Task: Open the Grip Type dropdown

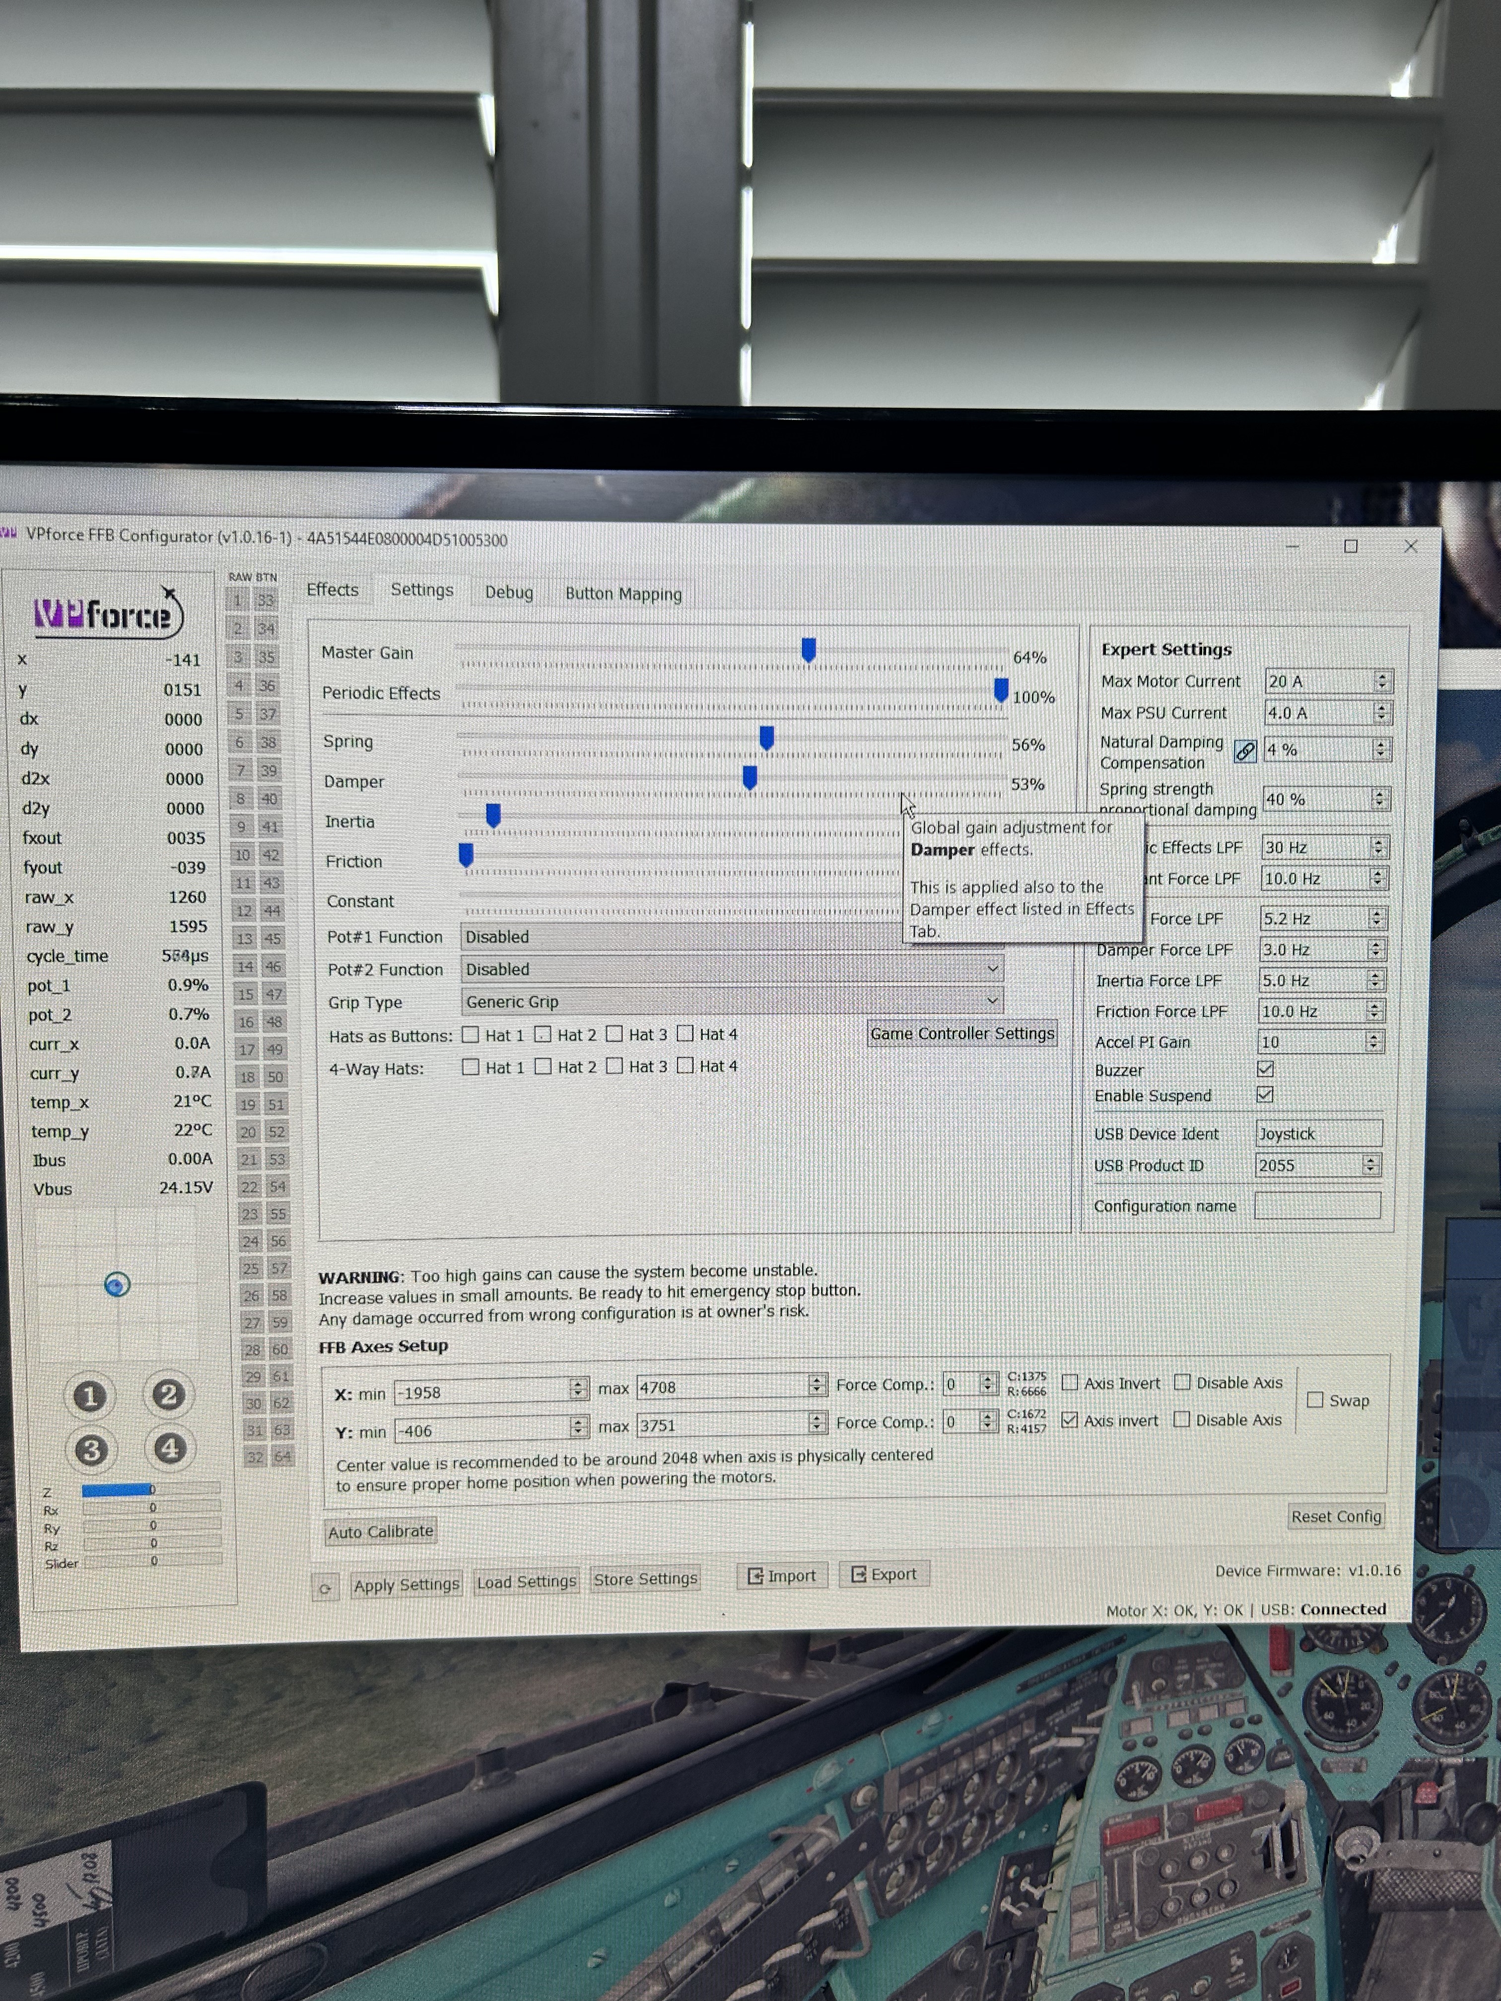Action: (731, 1001)
